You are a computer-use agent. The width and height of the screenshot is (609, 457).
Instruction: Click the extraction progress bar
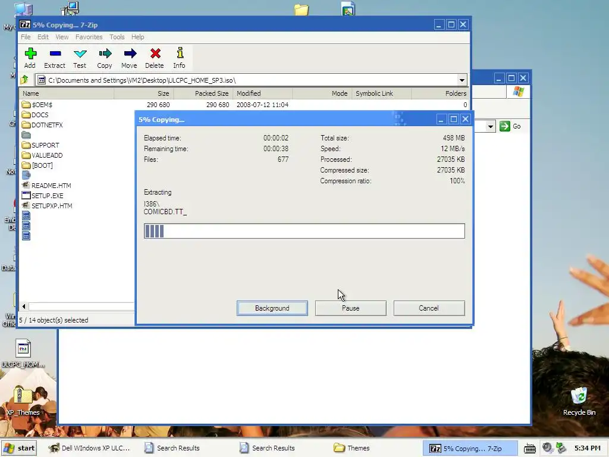304,231
